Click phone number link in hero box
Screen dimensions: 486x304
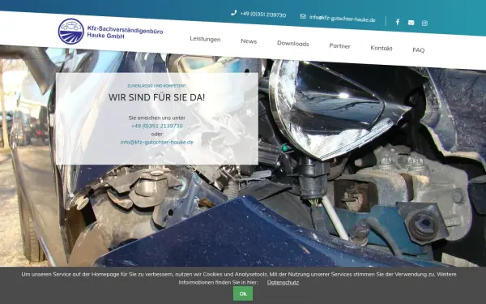click(x=157, y=126)
